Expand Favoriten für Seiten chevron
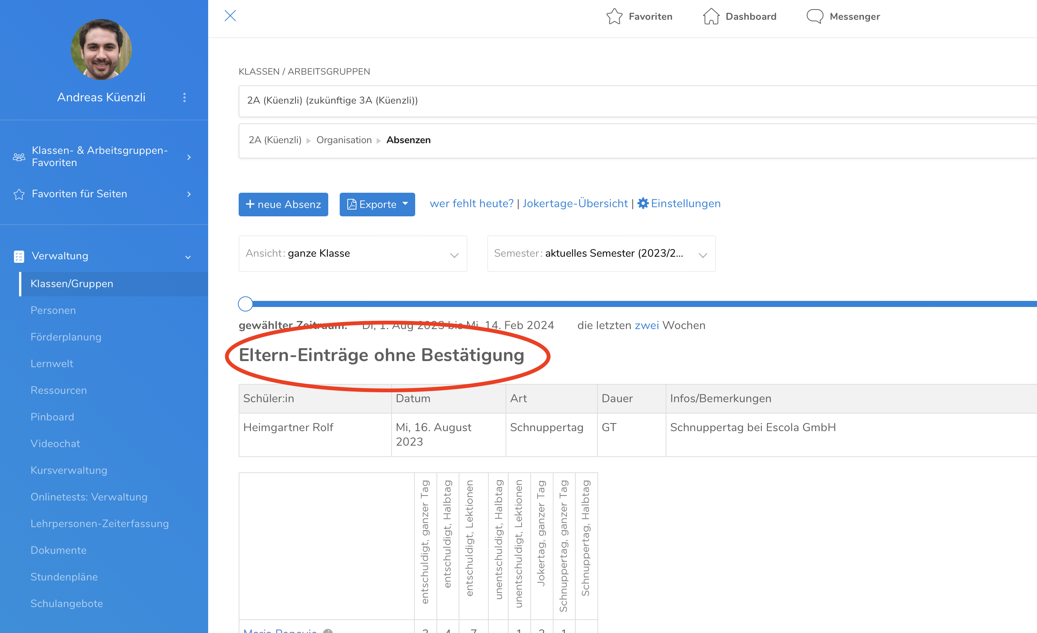1037x633 pixels. pos(189,194)
